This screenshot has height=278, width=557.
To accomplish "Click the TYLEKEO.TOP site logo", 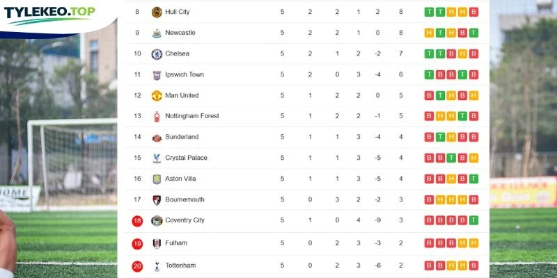I will 49,14.
